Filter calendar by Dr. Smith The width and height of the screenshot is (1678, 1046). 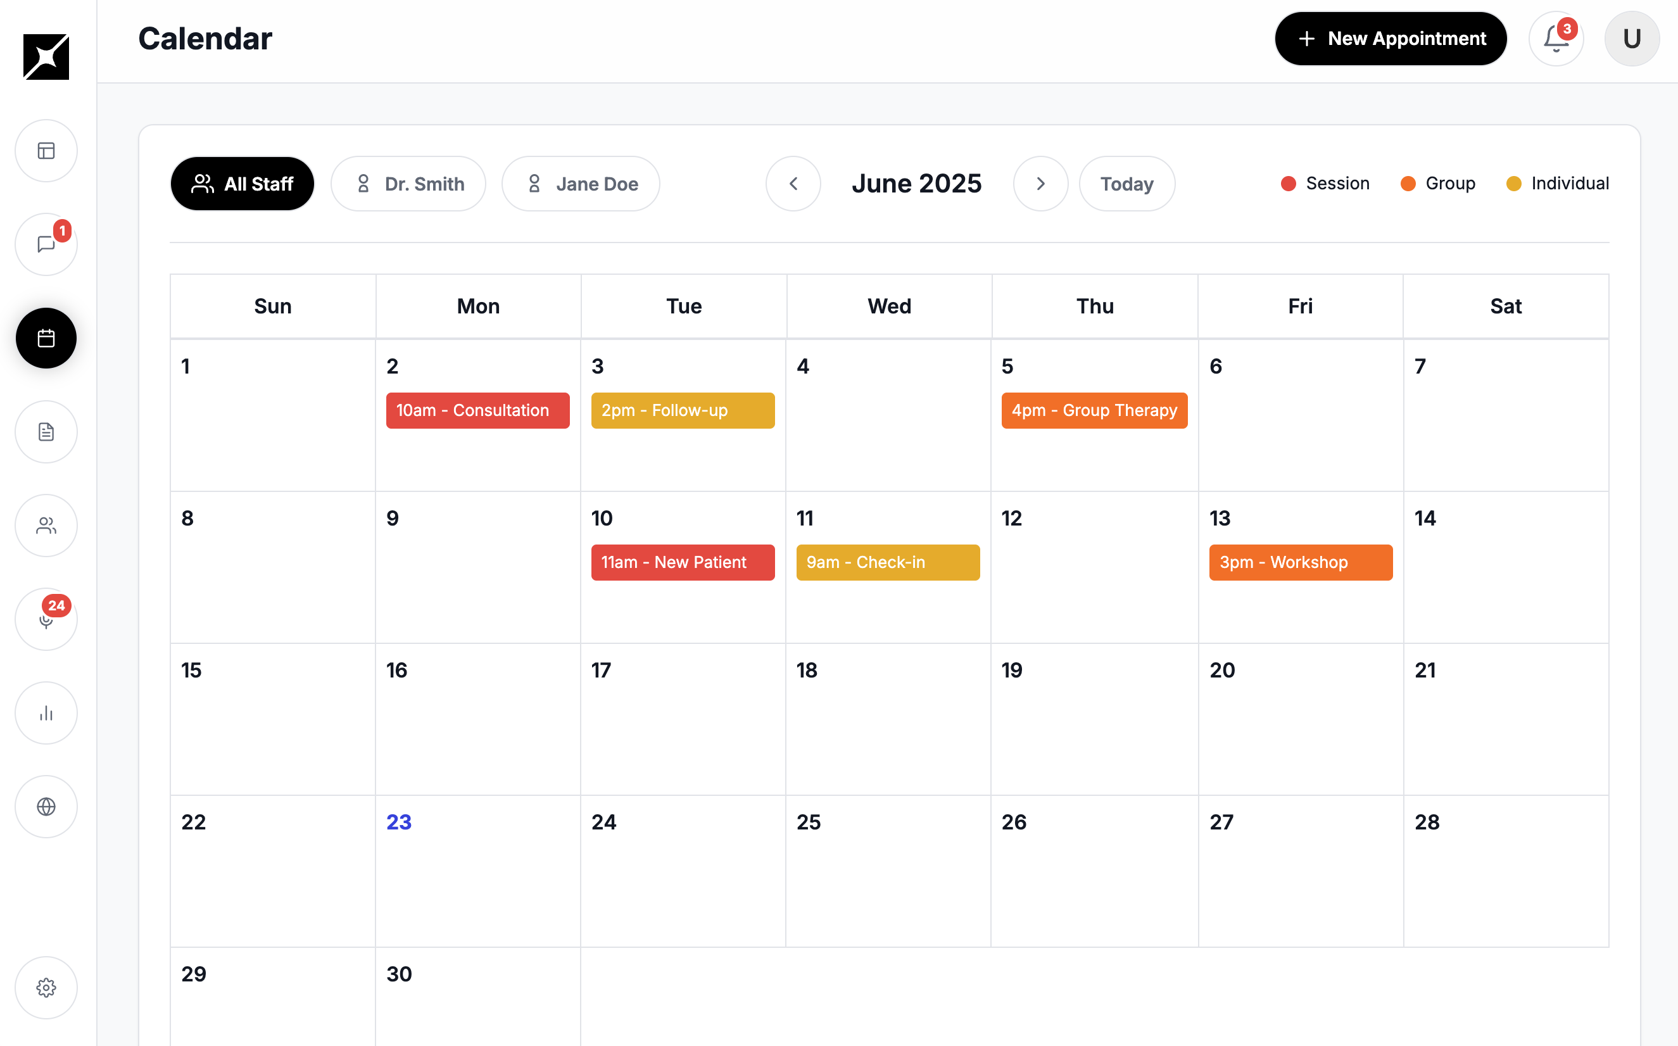click(408, 184)
